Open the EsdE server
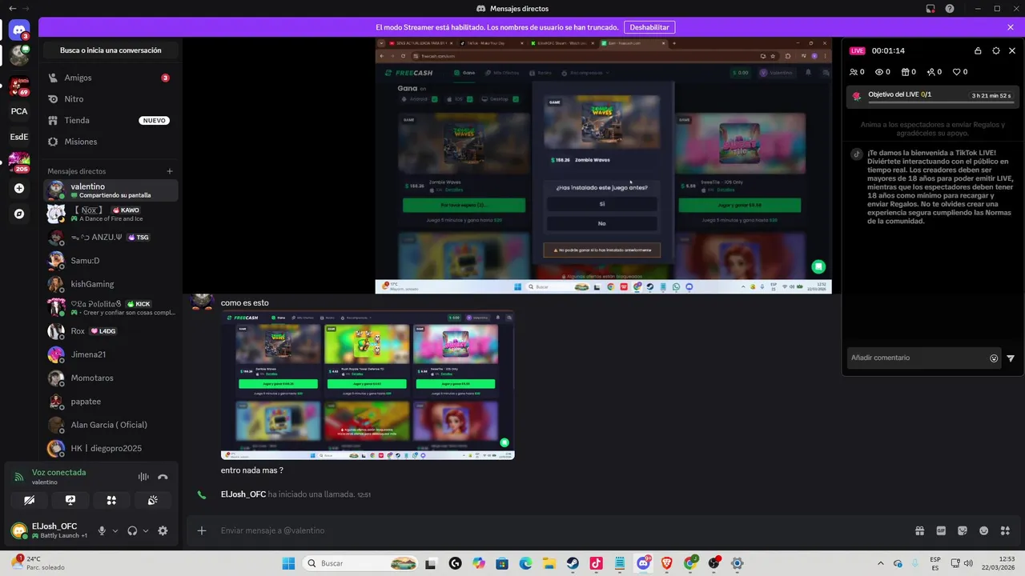 coord(19,137)
